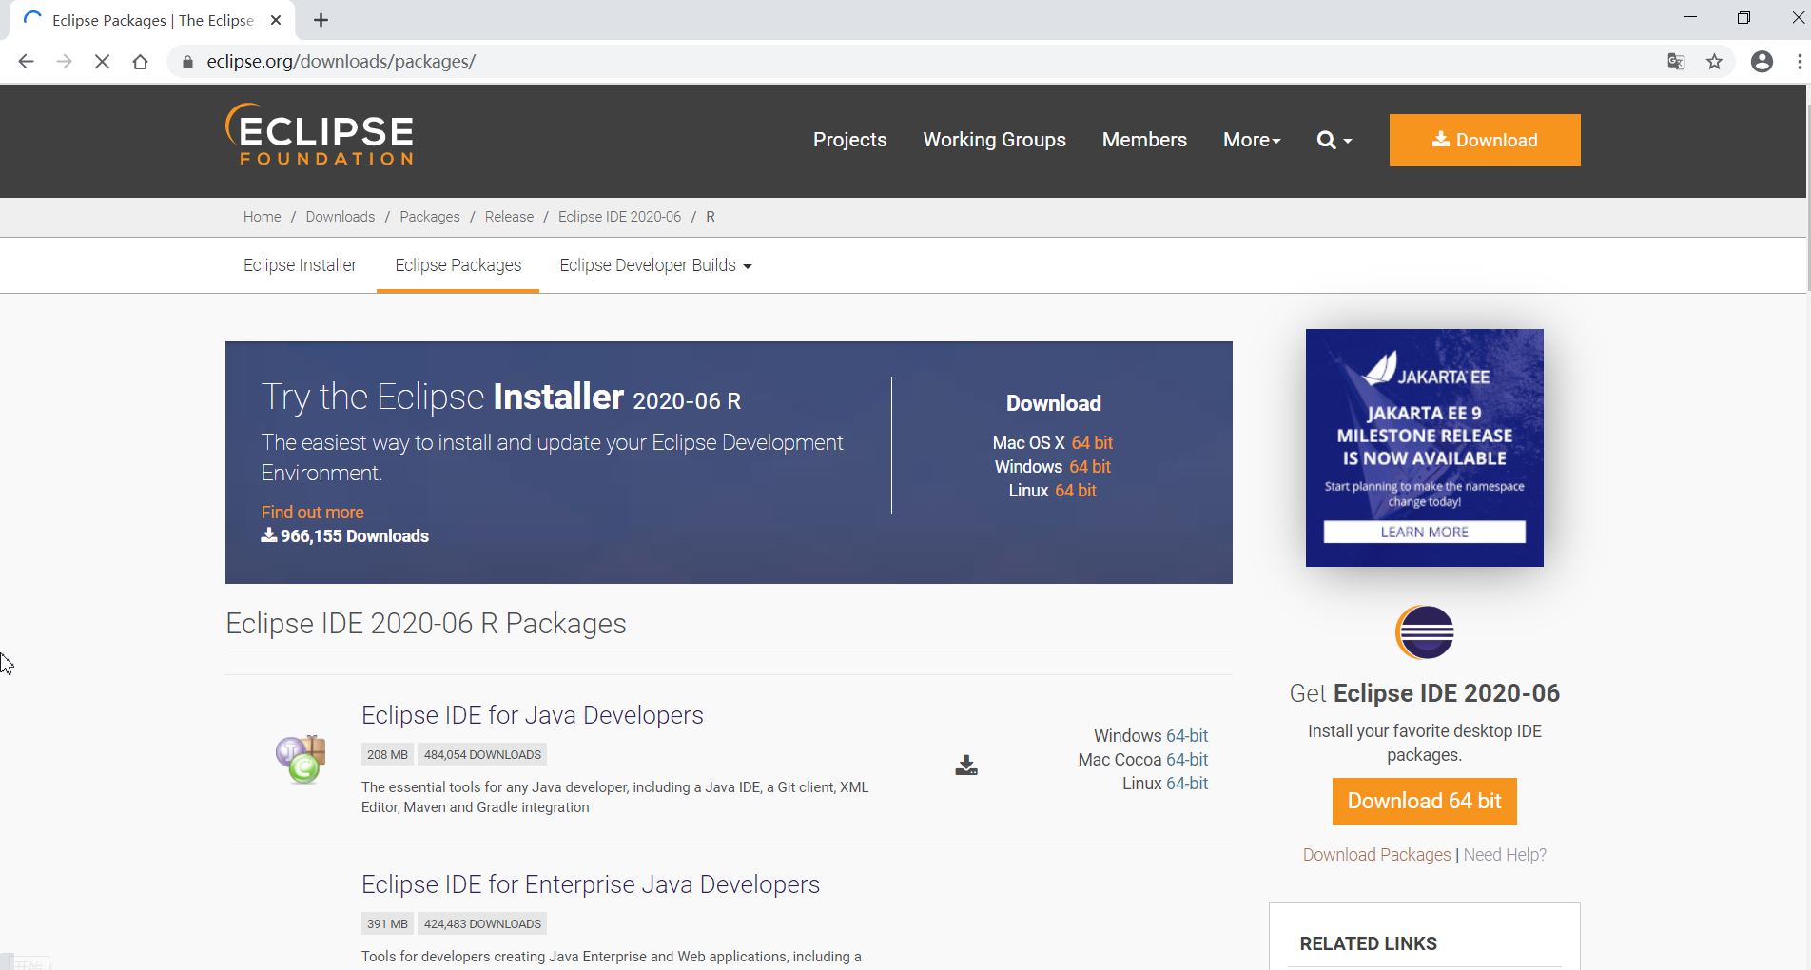Screen dimensions: 1811x970
Task: Open Eclipse IDE for Java Developers title
Action: point(532,715)
